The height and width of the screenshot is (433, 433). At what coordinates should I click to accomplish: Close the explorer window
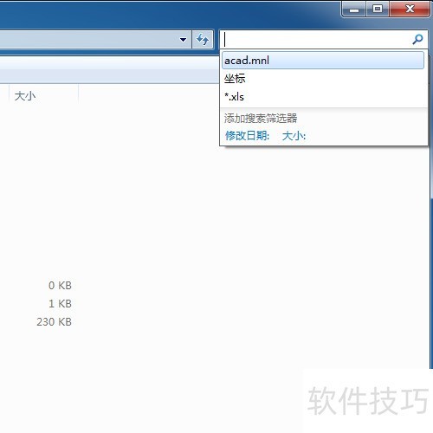(410, 10)
